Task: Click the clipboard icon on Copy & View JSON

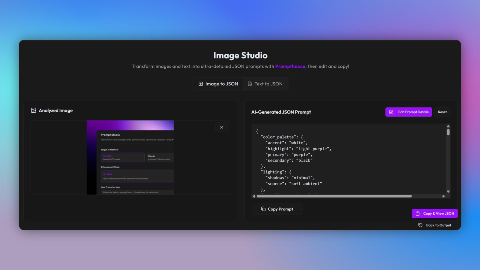Action: coord(417,213)
